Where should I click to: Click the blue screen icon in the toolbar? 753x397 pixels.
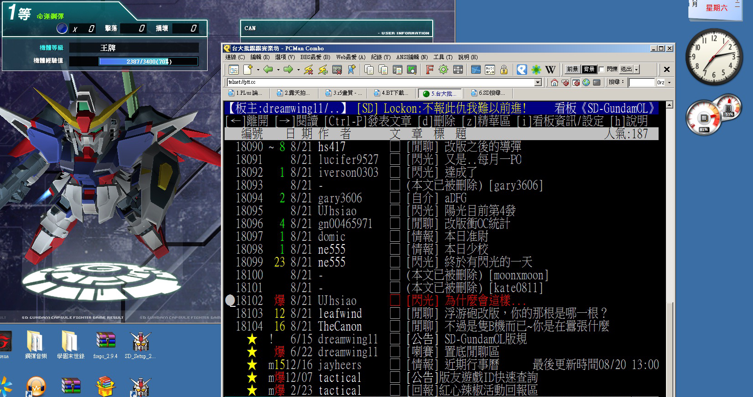click(476, 70)
